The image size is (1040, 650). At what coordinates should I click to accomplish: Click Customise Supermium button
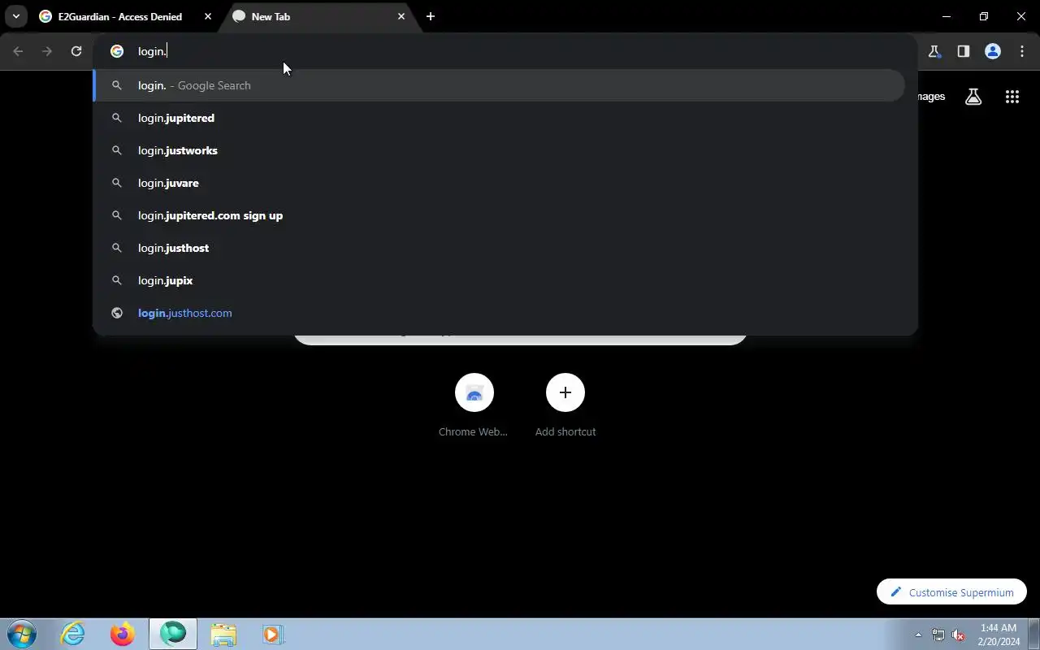pos(951,592)
